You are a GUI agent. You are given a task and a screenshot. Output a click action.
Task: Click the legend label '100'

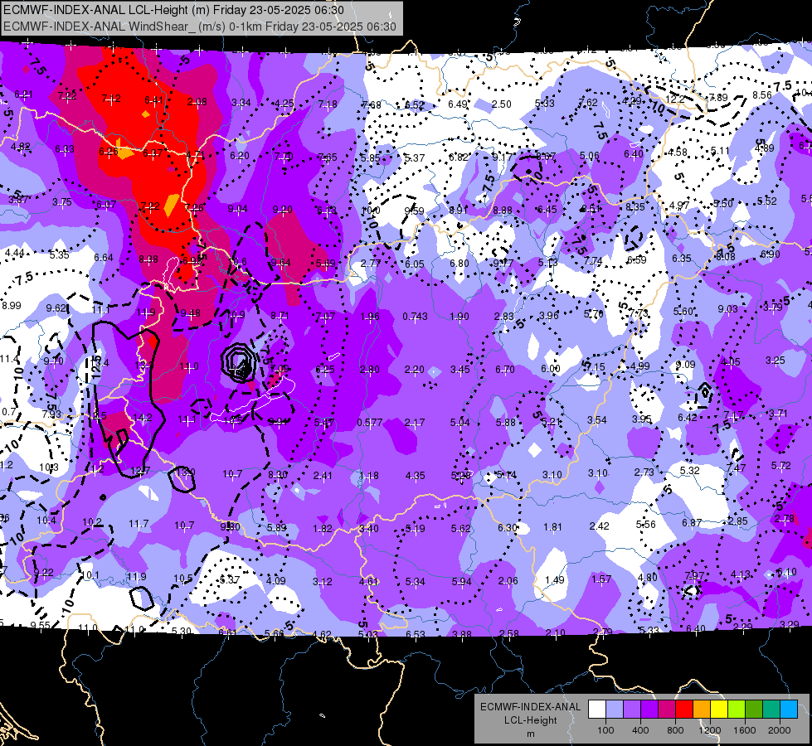pos(605,730)
